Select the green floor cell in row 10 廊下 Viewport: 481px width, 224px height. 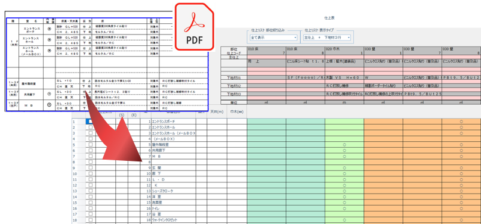point(267,173)
